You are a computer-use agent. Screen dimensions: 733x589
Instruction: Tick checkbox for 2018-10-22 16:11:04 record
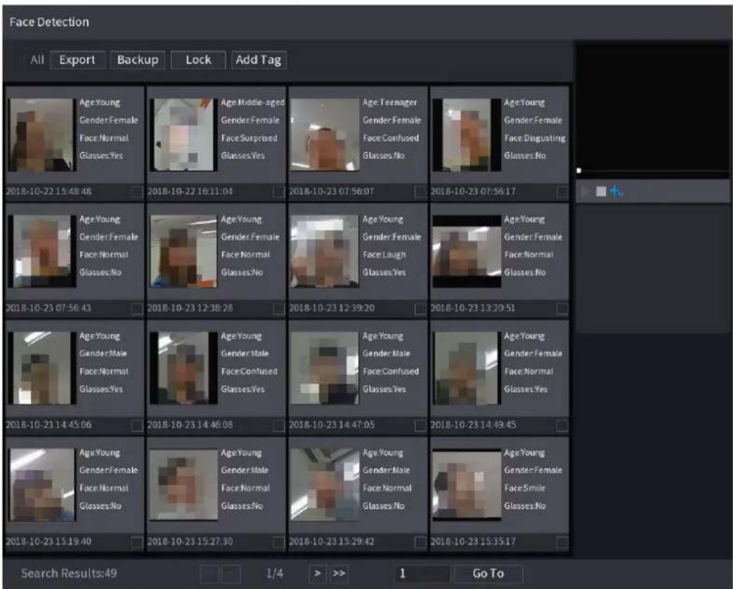pos(279,191)
